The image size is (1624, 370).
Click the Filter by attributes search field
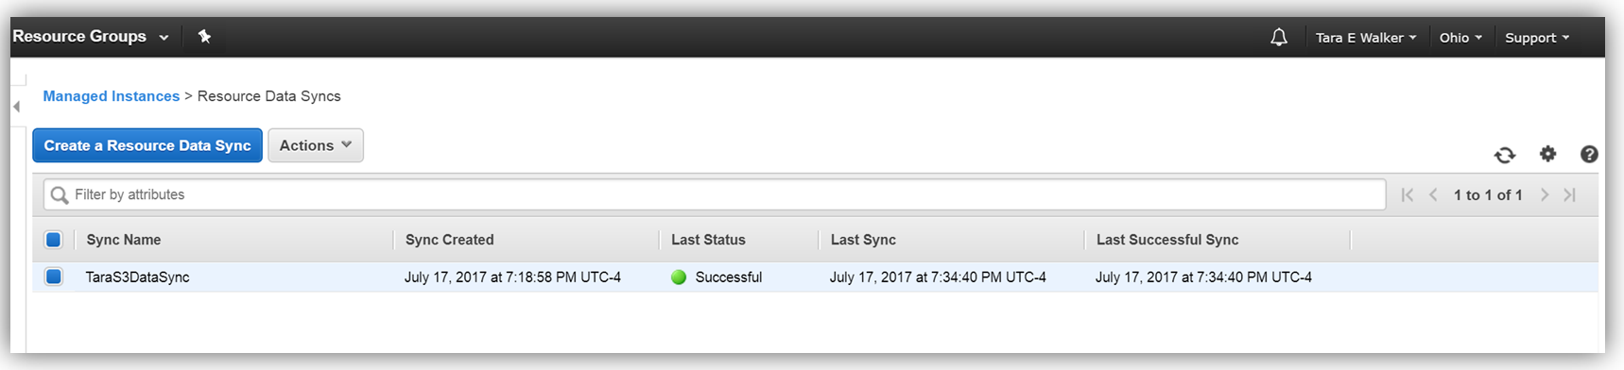tap(715, 194)
